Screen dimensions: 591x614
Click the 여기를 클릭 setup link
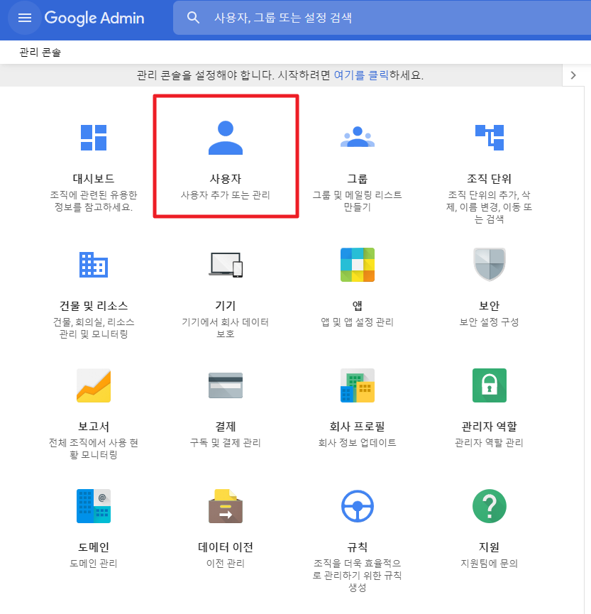361,75
